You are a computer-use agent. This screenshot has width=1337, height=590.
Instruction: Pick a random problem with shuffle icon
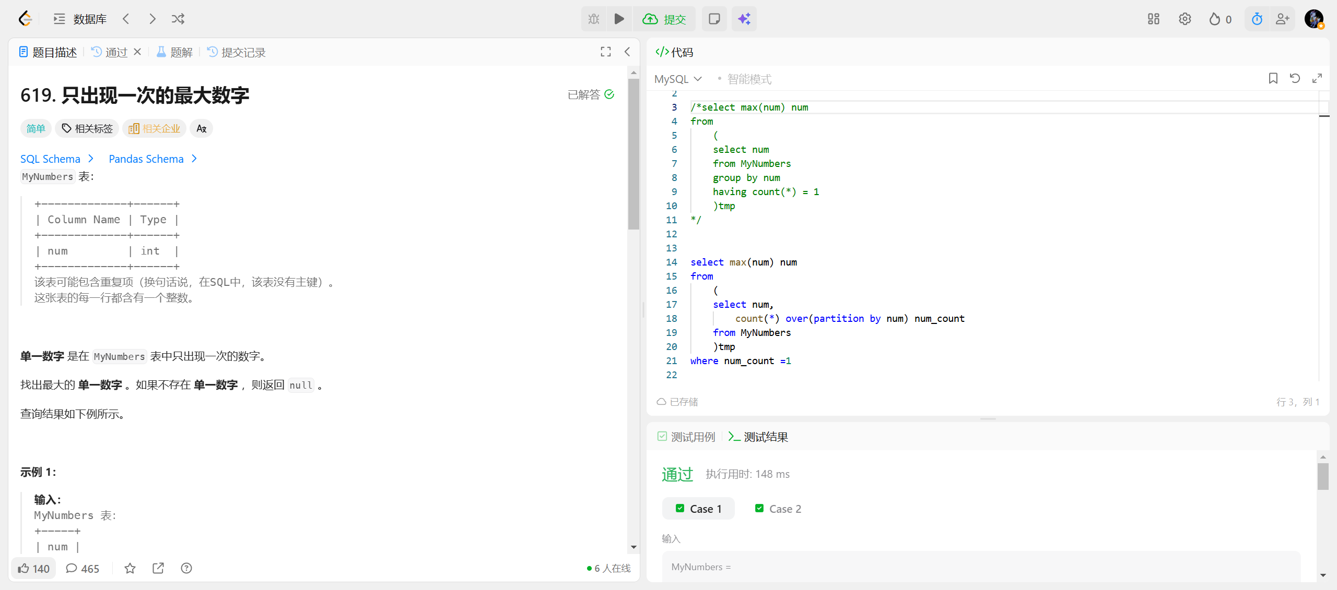[x=178, y=19]
